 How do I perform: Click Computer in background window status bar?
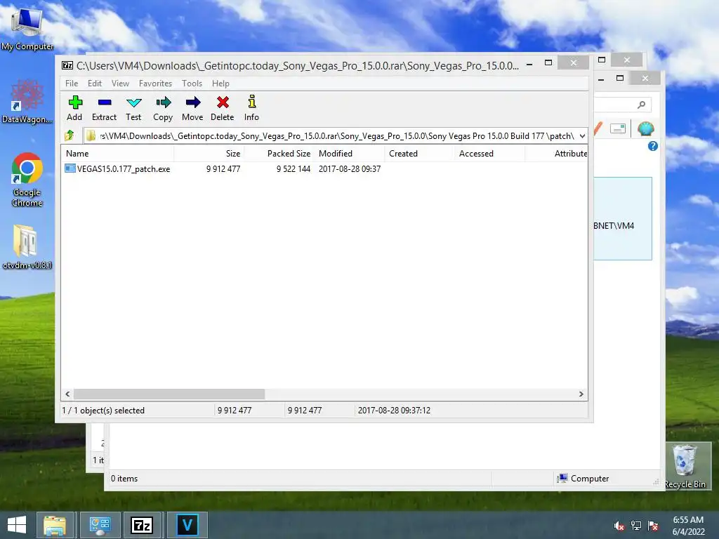coord(583,479)
